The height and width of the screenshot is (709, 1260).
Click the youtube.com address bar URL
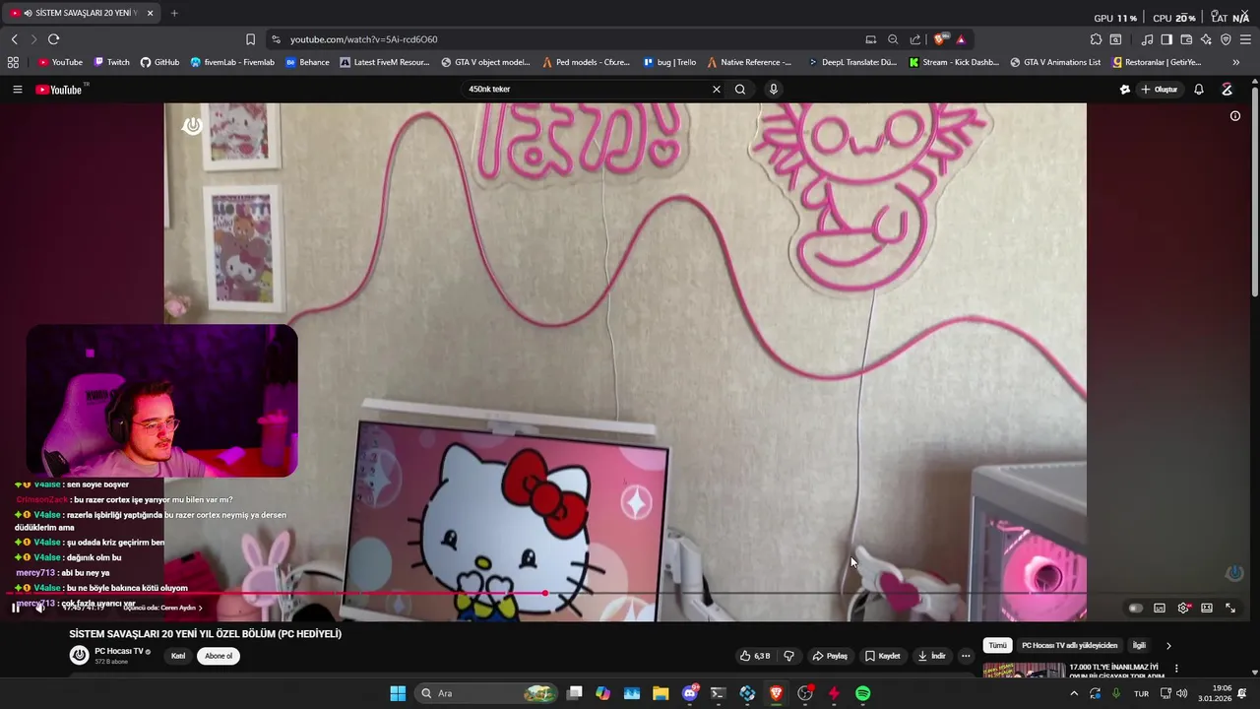(x=363, y=39)
